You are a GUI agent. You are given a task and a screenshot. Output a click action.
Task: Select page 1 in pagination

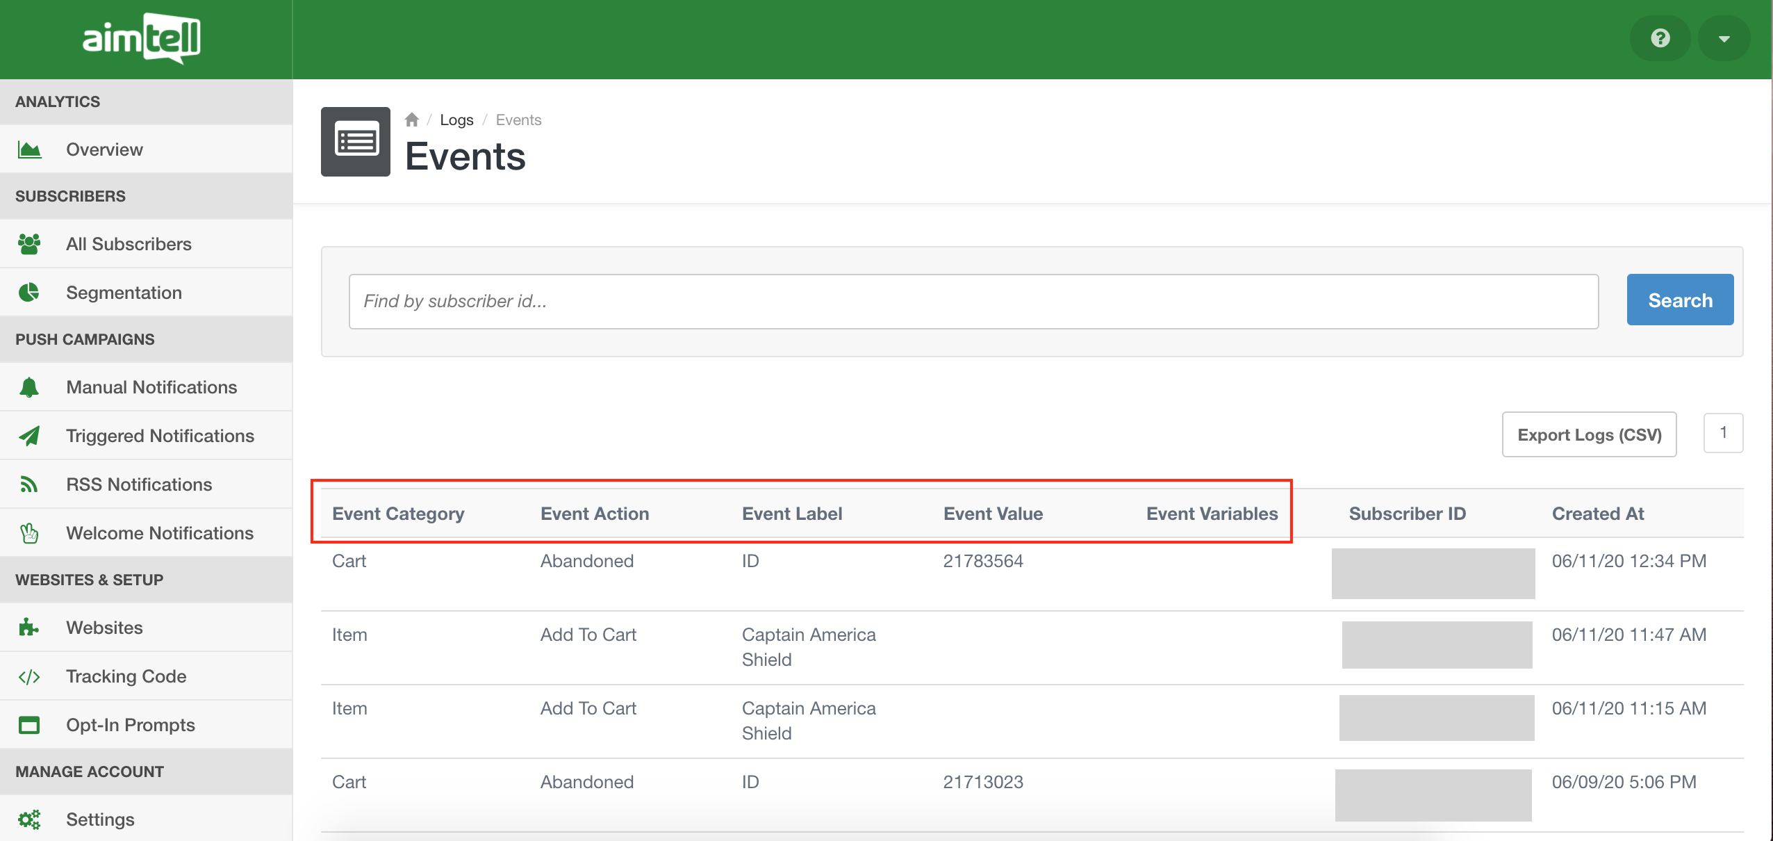[x=1723, y=432]
